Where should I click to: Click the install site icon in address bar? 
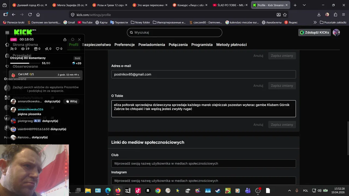[x=278, y=15]
